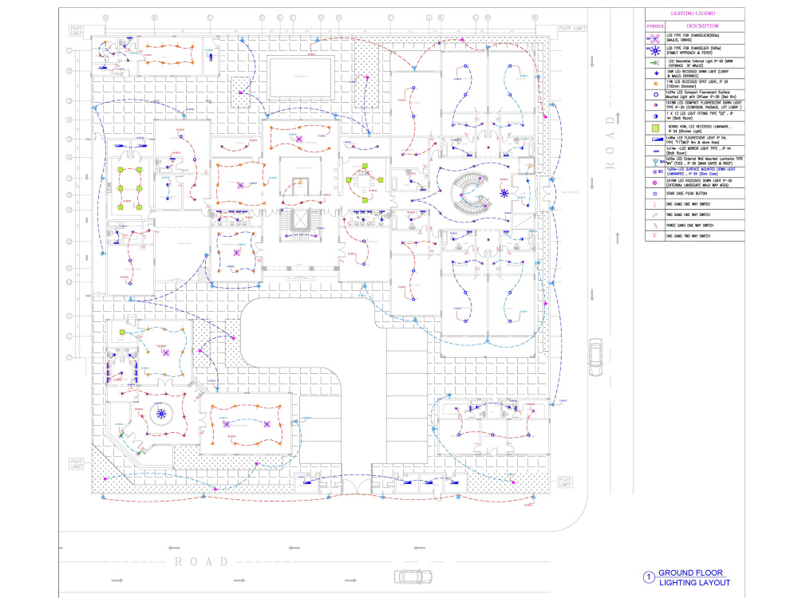Click the LED external wall mounted luminaire symbol

point(656,160)
